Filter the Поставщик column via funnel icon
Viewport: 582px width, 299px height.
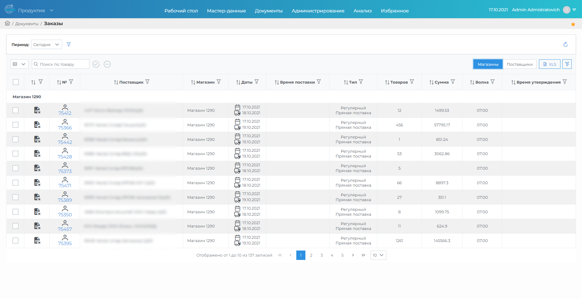coord(147,82)
